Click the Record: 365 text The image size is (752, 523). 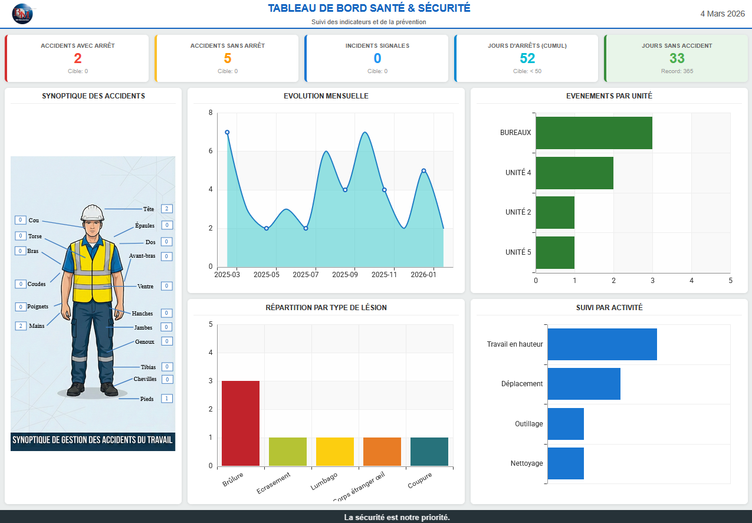tap(677, 71)
